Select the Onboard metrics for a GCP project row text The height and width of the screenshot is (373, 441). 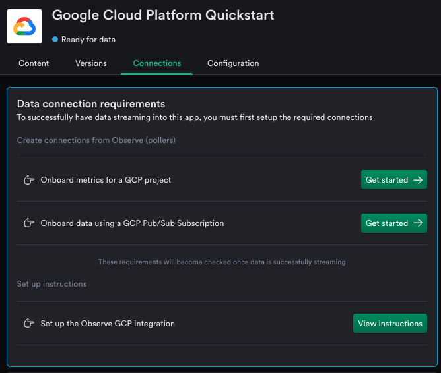[x=106, y=180]
